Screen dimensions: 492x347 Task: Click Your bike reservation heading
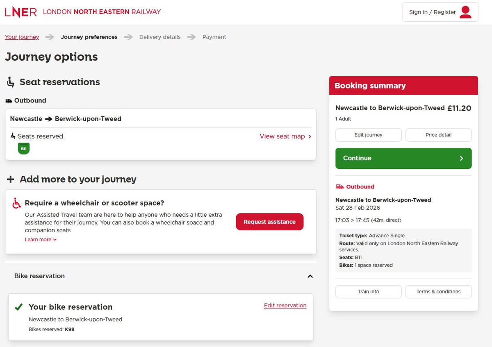coord(71,307)
